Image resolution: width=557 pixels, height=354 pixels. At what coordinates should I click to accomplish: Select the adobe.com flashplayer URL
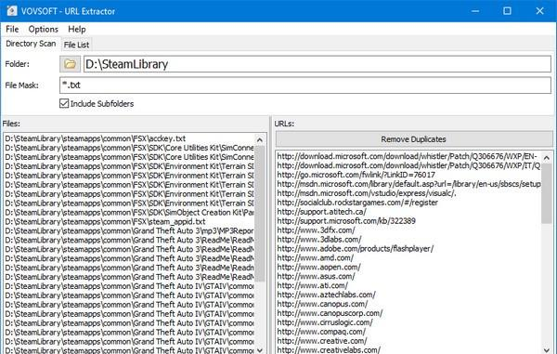pos(356,249)
